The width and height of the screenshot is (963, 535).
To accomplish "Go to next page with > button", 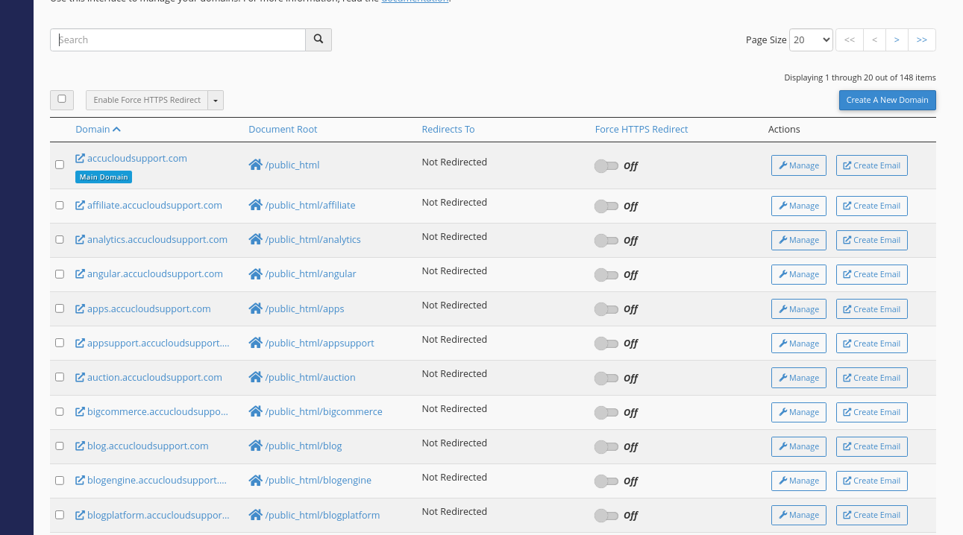I will [897, 40].
